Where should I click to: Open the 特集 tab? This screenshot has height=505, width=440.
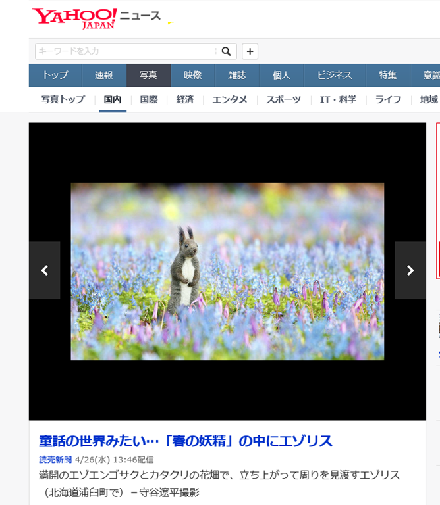pyautogui.click(x=388, y=76)
